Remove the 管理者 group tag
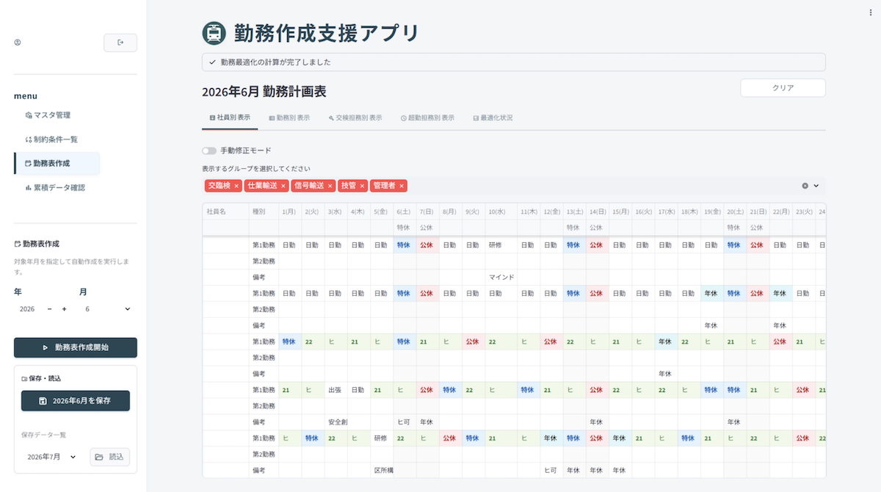The width and height of the screenshot is (881, 492). pyautogui.click(x=402, y=187)
